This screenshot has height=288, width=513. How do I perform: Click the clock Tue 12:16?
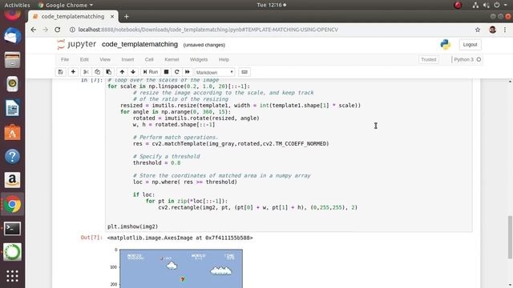[271, 5]
